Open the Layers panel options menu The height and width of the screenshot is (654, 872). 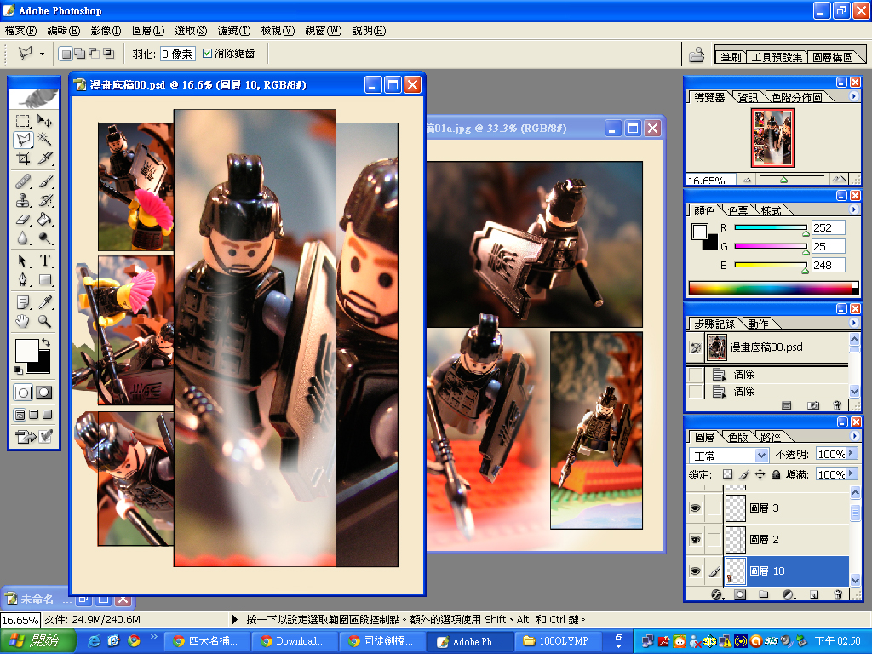click(854, 436)
